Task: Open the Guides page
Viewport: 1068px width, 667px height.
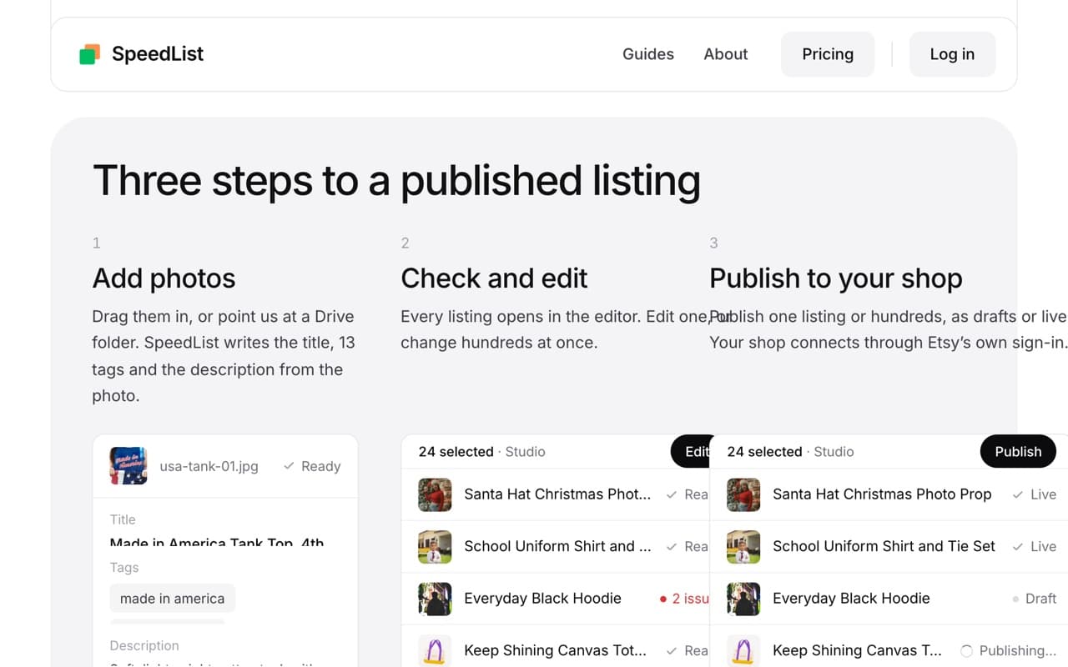Action: [648, 54]
